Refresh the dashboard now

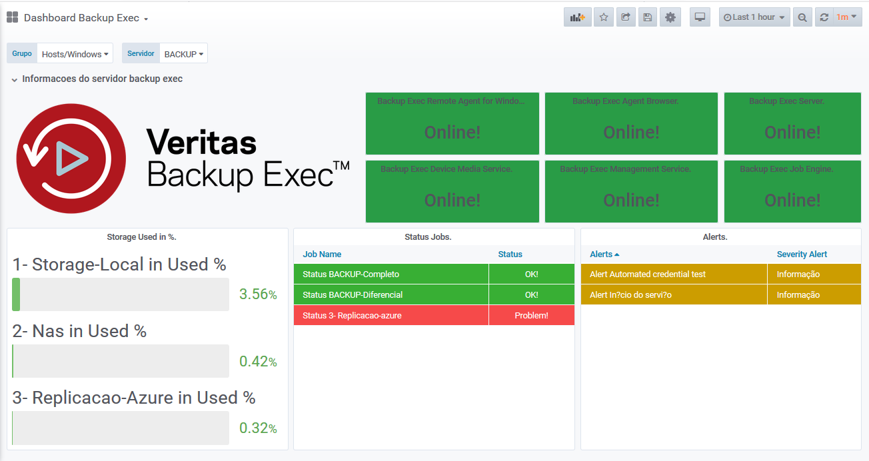pos(824,17)
